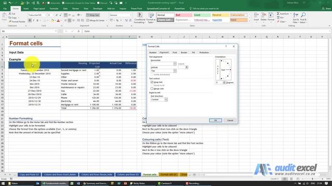Apply the Bad cell style swatch
Viewport: 332px width, 186px height.
[x=183, y=15]
